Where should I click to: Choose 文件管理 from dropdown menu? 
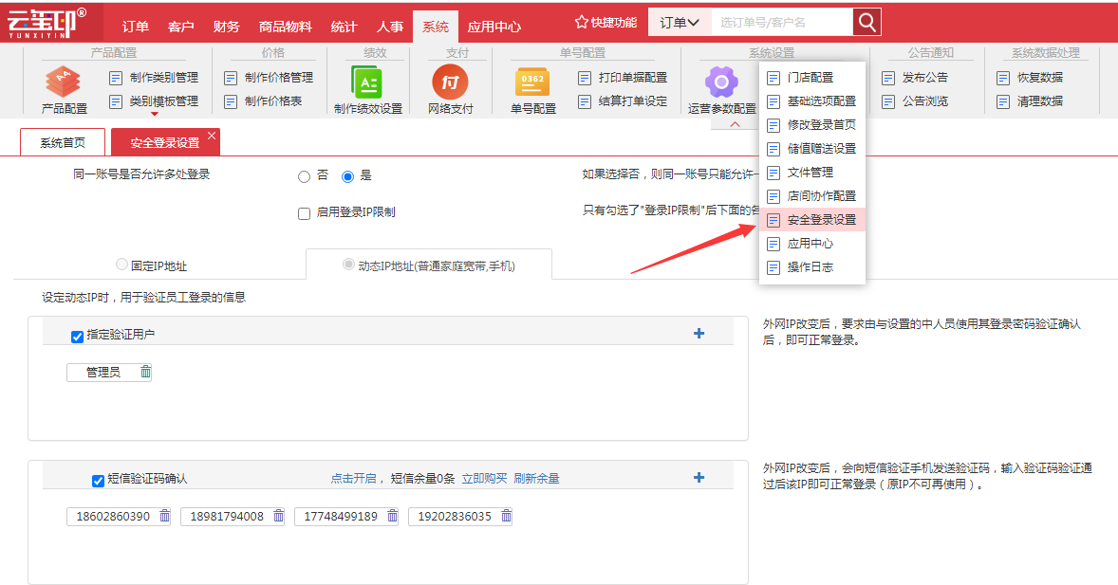pyautogui.click(x=812, y=172)
